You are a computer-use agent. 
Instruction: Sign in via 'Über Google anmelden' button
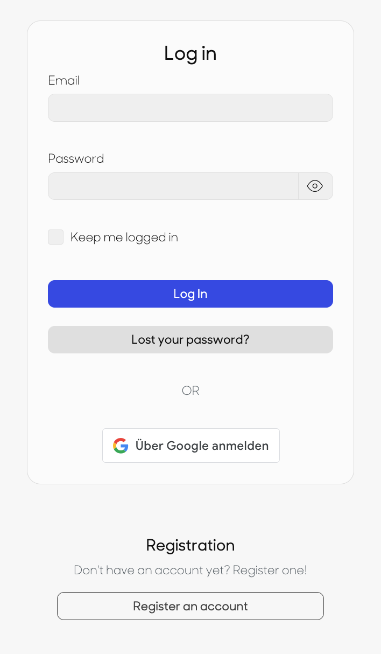coord(191,446)
